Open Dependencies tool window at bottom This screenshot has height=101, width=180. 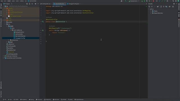tap(79, 100)
